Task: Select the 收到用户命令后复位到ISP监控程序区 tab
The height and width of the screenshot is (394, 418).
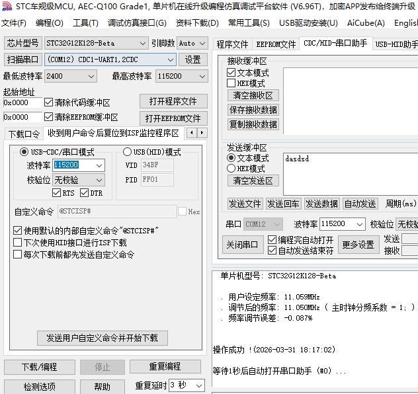Action: (113, 133)
